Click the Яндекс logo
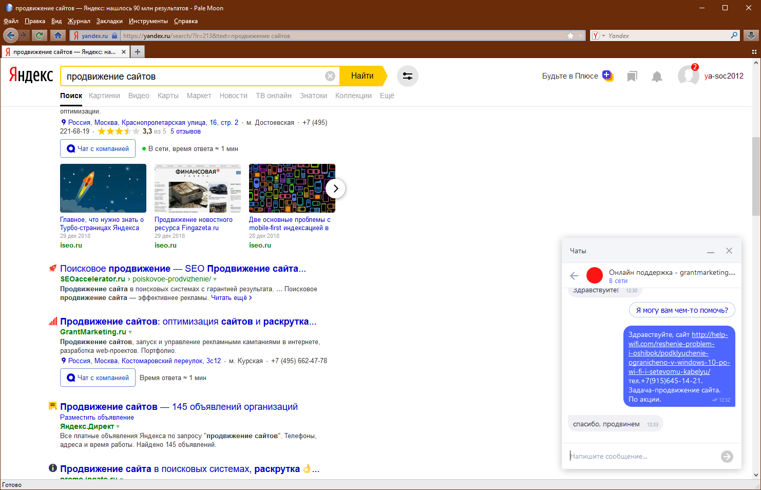Image resolution: width=761 pixels, height=490 pixels. tap(31, 76)
